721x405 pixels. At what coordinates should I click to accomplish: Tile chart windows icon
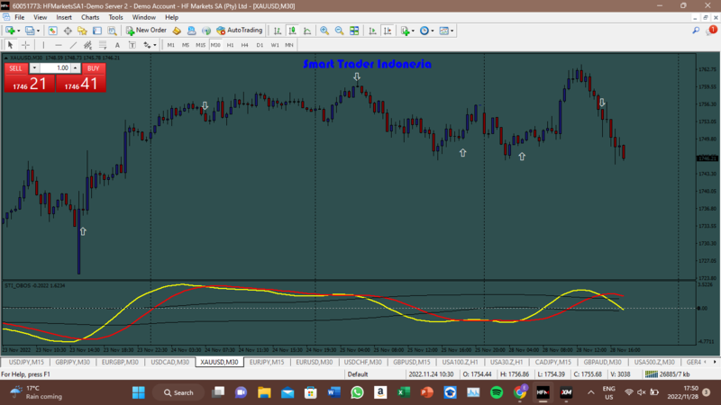pyautogui.click(x=354, y=31)
